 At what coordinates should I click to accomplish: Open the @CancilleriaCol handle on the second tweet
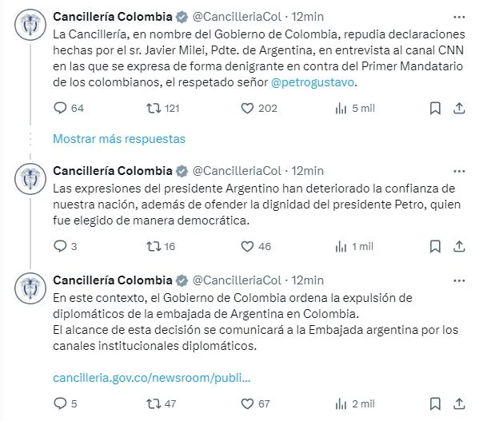[237, 171]
